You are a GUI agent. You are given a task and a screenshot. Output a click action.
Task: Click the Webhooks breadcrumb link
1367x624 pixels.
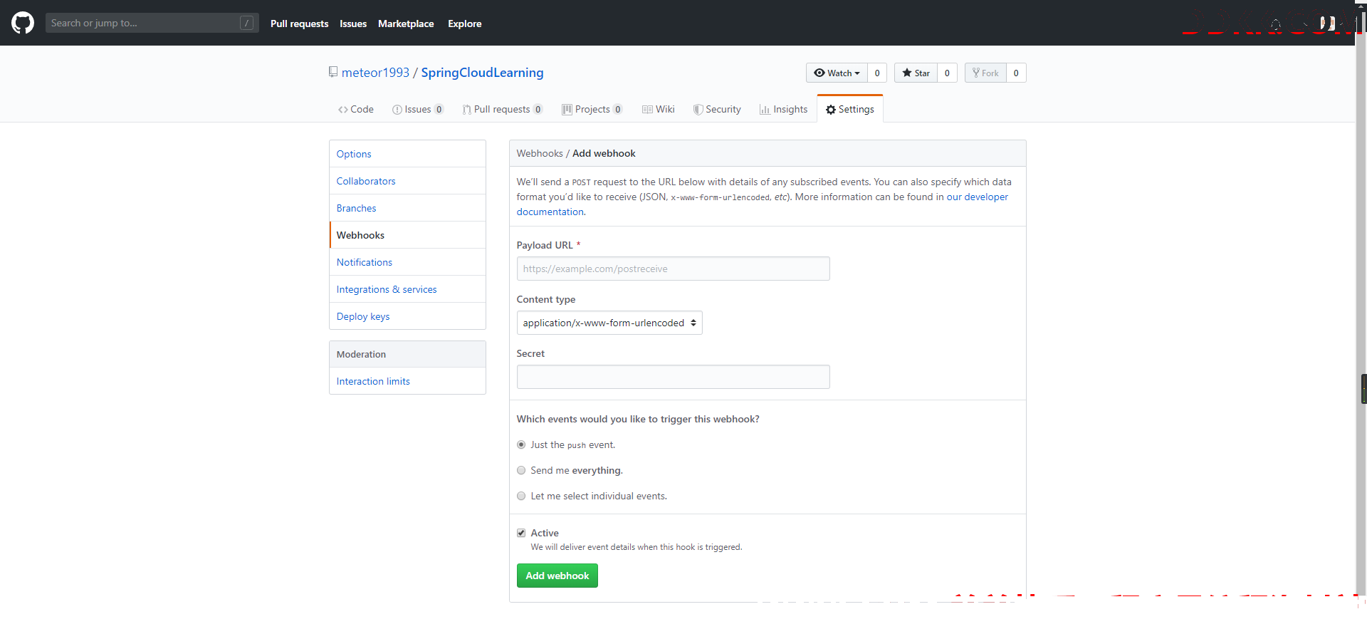[540, 153]
